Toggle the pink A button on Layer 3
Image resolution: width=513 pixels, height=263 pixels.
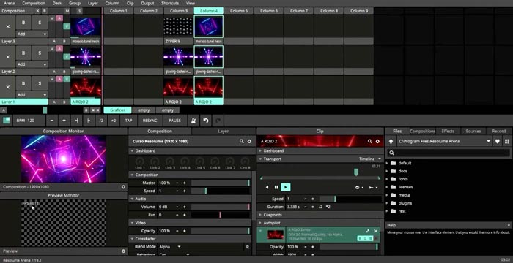[x=59, y=18]
